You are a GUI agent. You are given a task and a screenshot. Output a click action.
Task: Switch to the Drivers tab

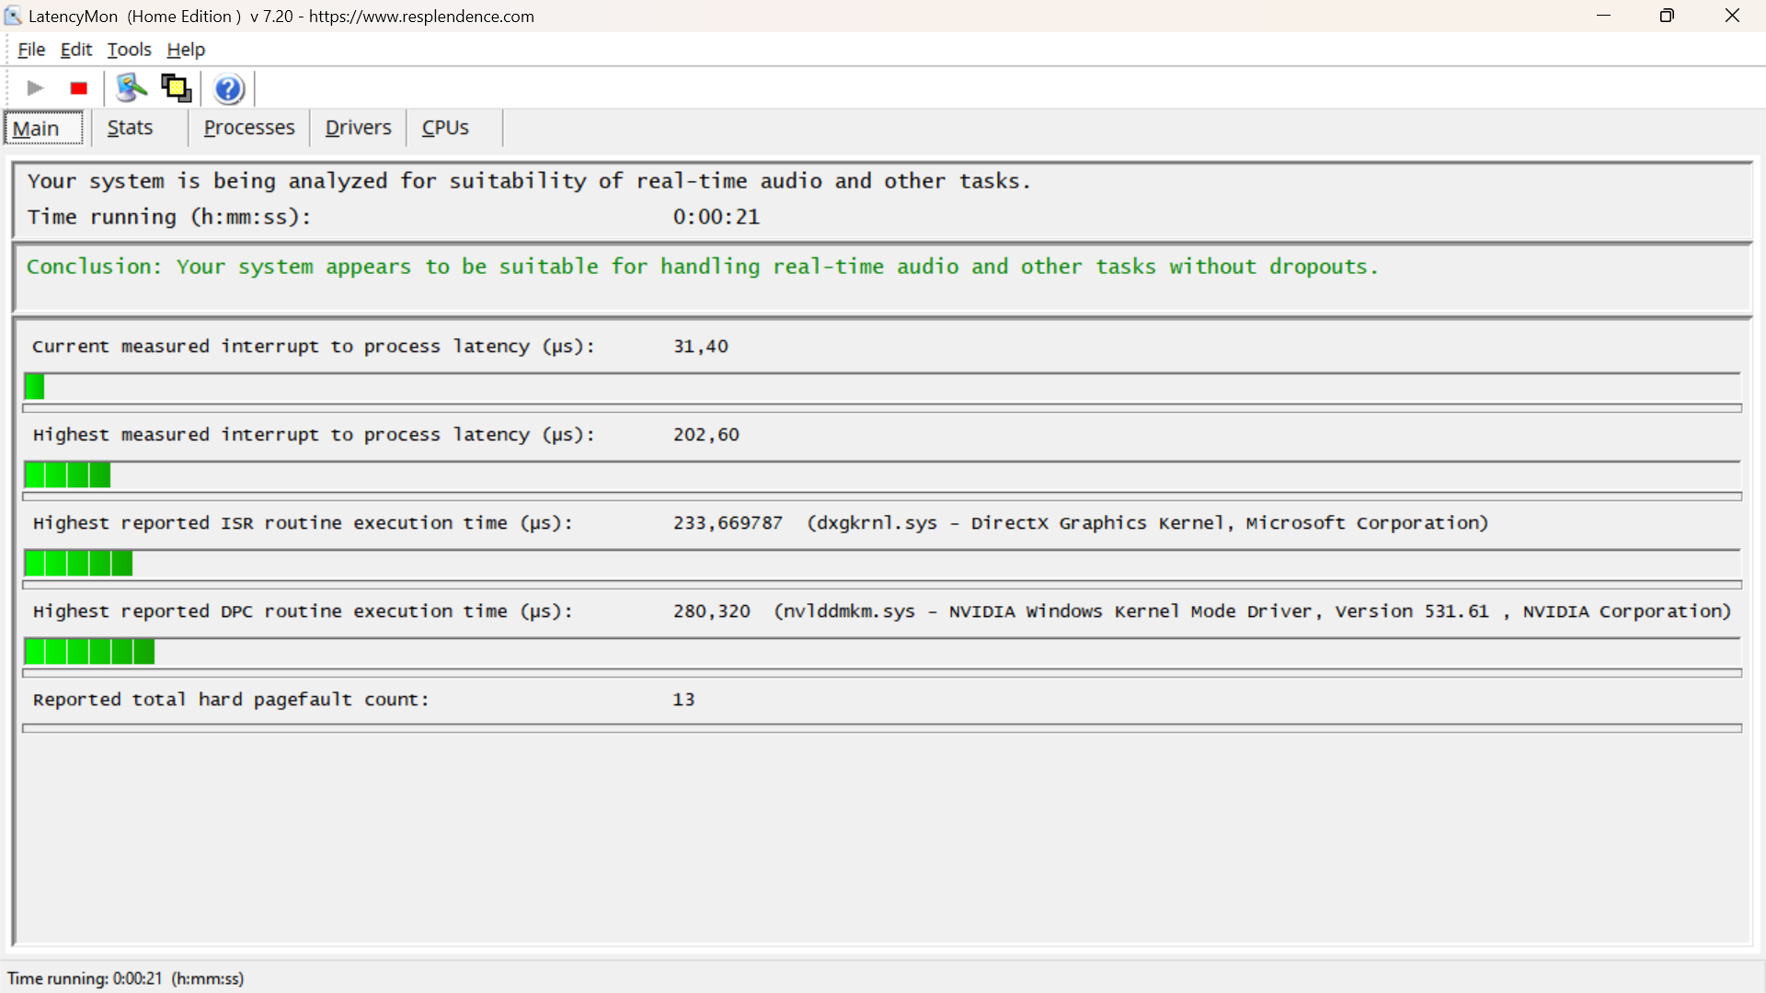click(358, 128)
